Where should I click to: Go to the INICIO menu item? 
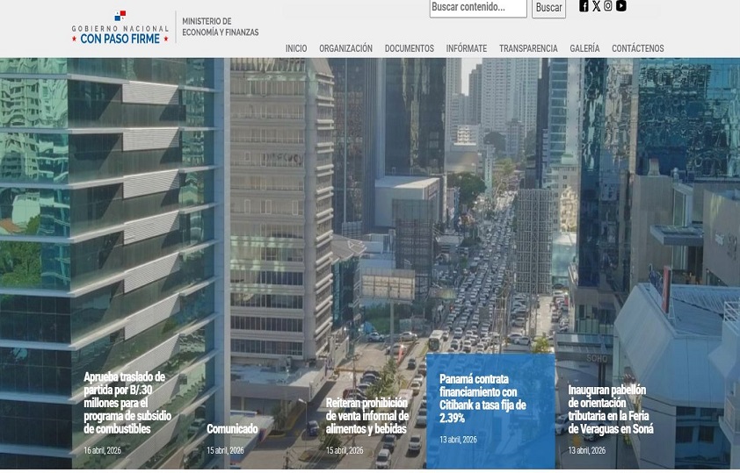pos(296,49)
